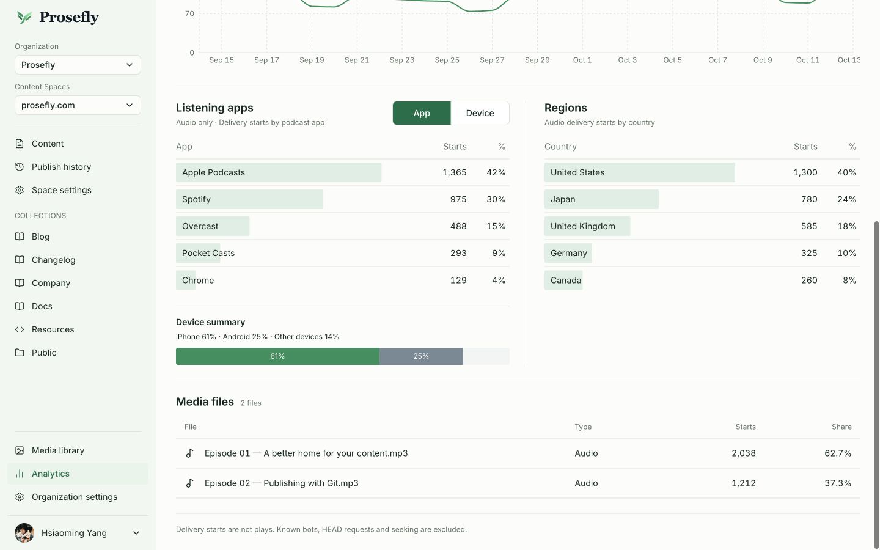Switch Listening apps view to Device
Viewport: 880px width, 550px height.
[480, 113]
